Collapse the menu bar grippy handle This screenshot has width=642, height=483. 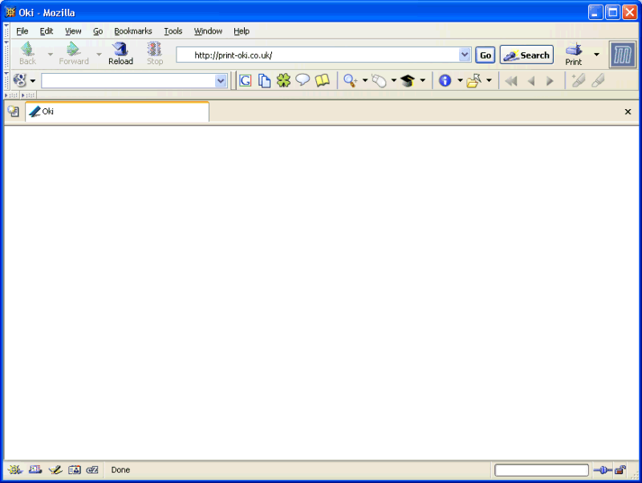[x=6, y=30]
